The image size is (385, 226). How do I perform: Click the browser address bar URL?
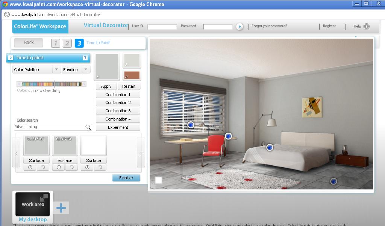[x=56, y=15]
